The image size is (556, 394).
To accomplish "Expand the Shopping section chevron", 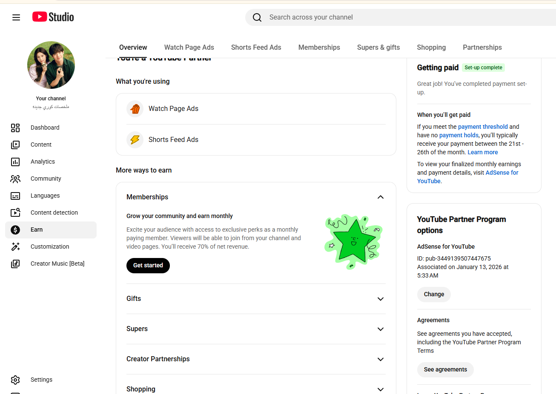I will click(381, 389).
